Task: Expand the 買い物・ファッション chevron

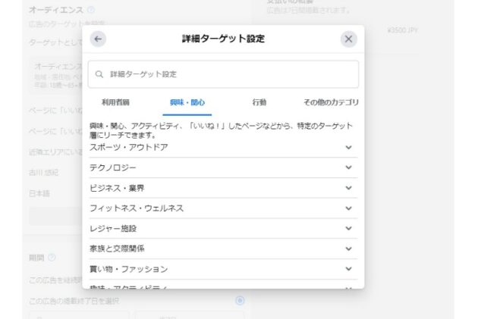Action: pos(348,269)
